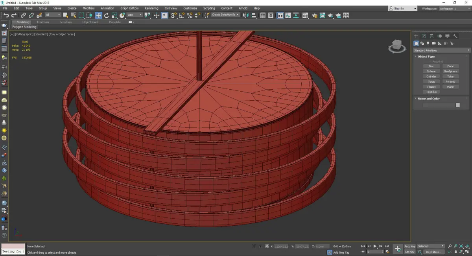Open the key filter Selected dropdown
Image resolution: width=472 pixels, height=256 pixels.
point(431,246)
